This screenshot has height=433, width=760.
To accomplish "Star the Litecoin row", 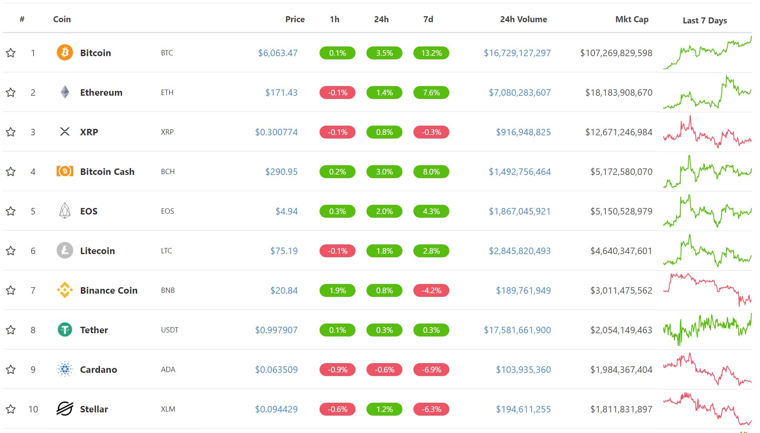I will [11, 250].
